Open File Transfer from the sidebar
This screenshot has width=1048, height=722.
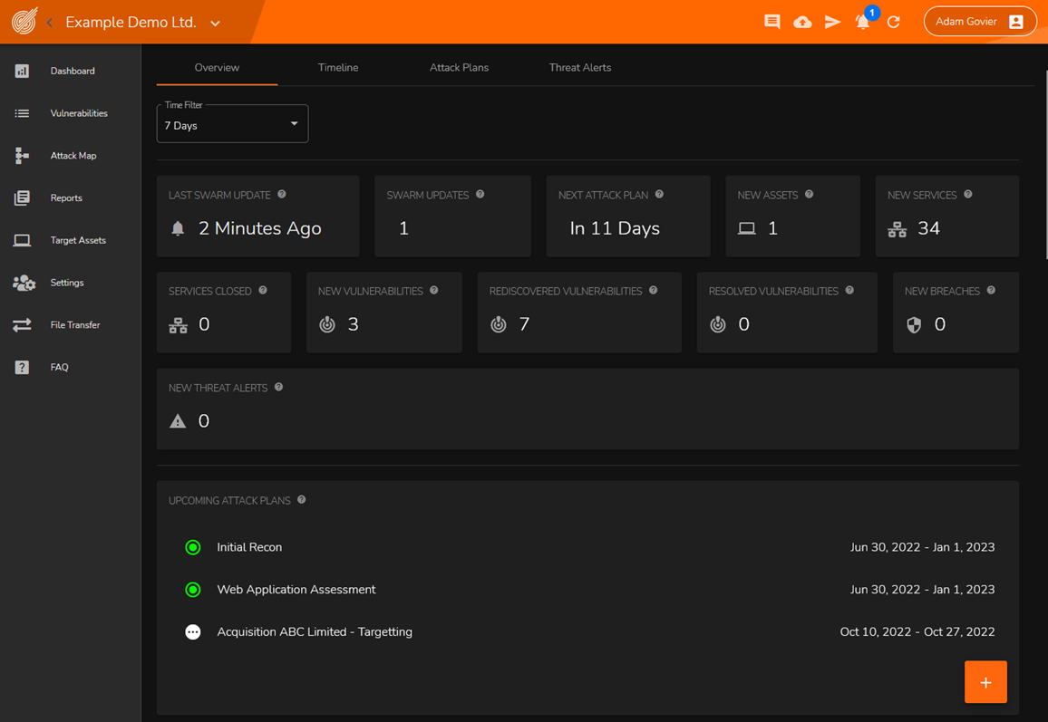coord(71,324)
